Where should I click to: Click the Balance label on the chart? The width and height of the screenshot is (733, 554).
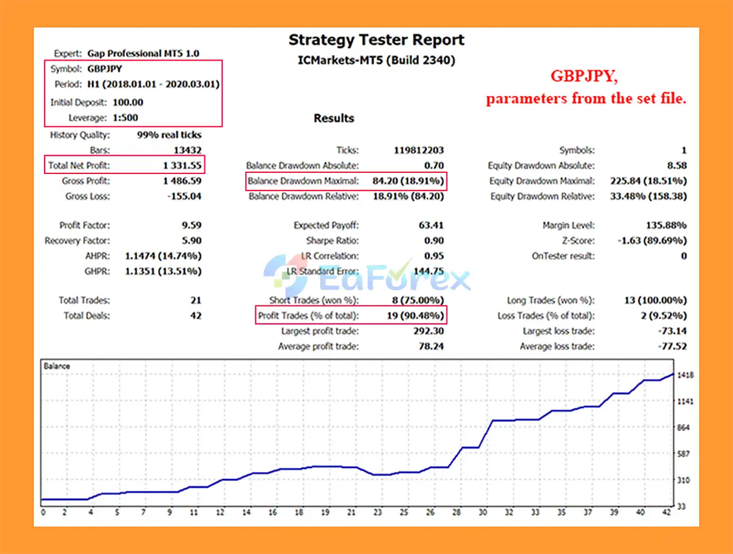[57, 366]
